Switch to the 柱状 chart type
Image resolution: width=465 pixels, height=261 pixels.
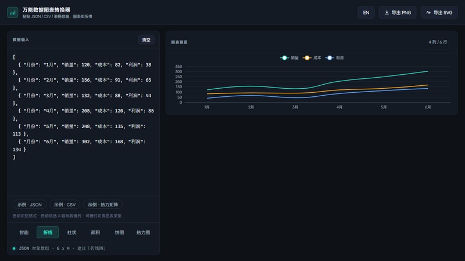point(71,233)
